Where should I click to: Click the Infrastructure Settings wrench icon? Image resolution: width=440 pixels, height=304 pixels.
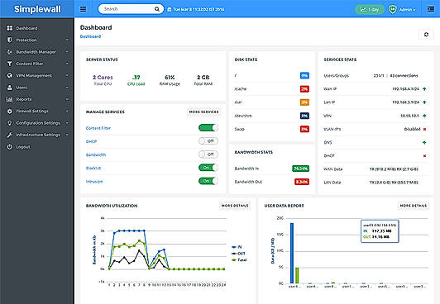10,135
